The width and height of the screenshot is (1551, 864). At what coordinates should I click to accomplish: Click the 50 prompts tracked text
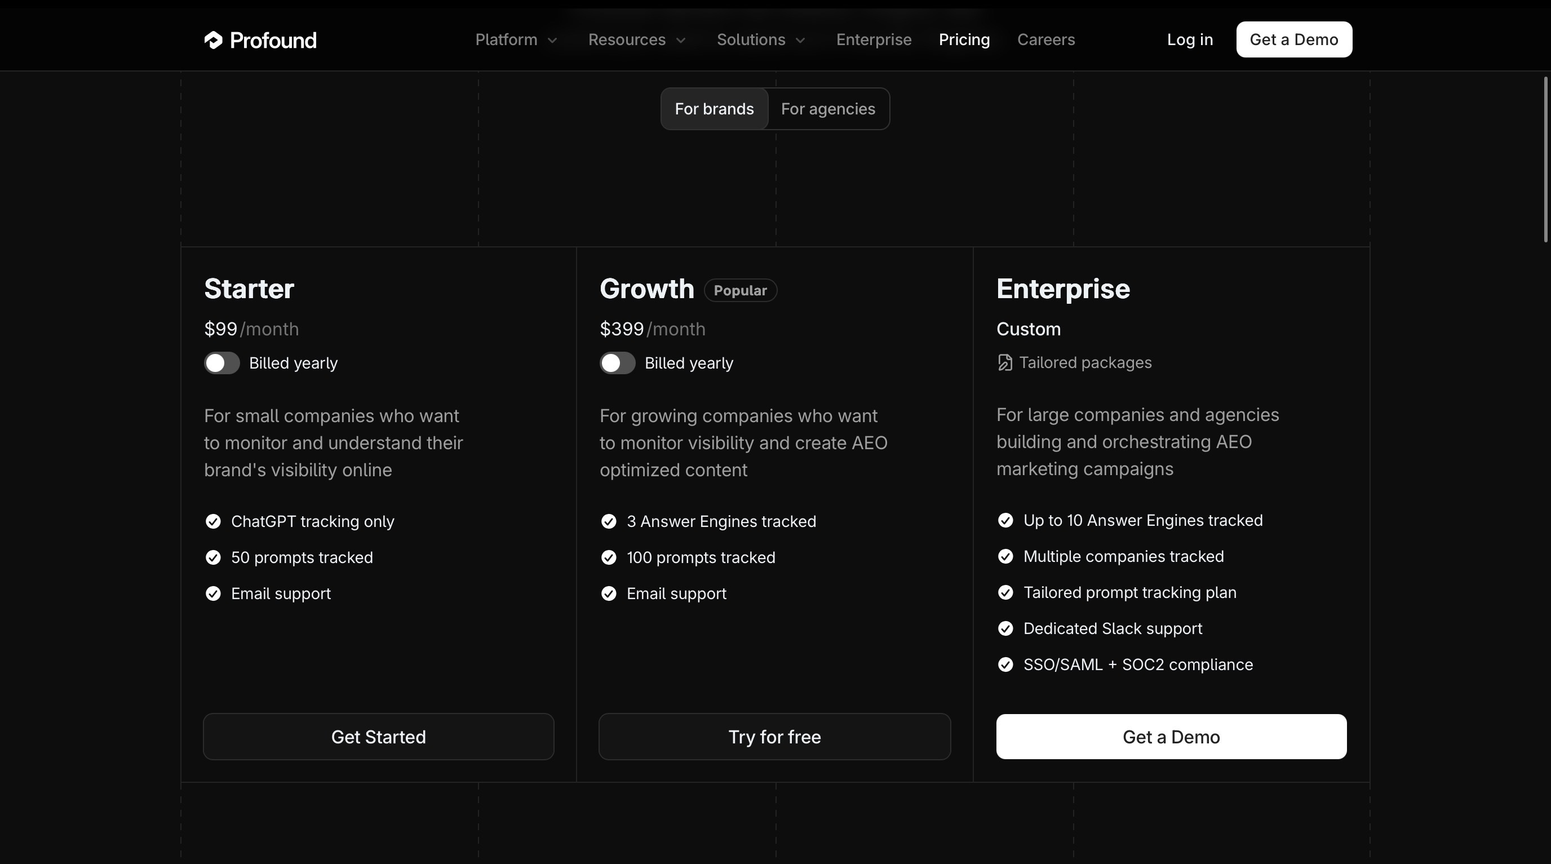pyautogui.click(x=302, y=557)
